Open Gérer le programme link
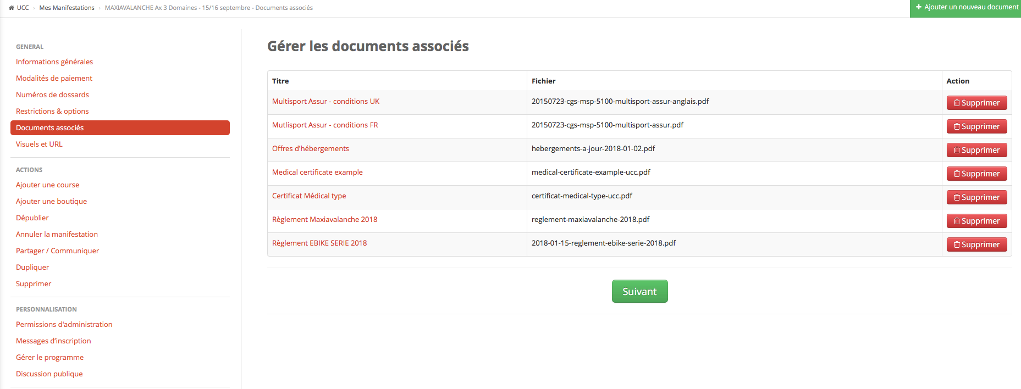Screen dimensions: 1021x389 49,357
